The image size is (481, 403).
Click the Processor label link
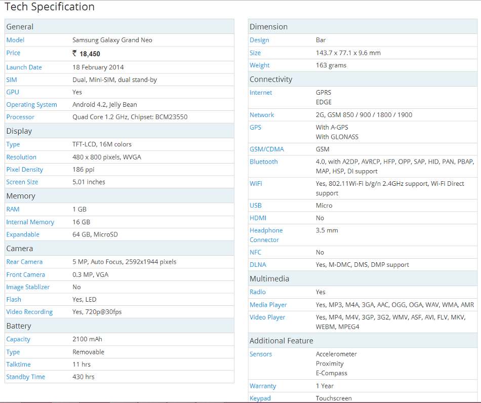click(20, 117)
